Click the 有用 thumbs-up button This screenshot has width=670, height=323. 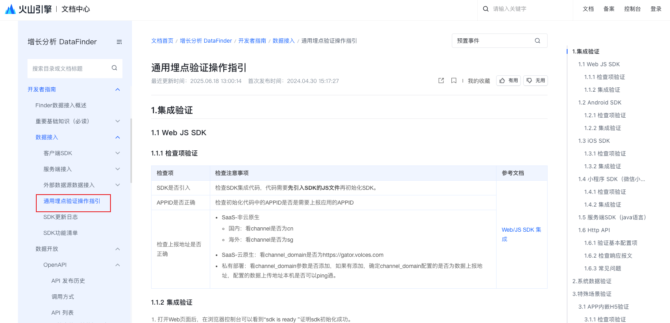pyautogui.click(x=508, y=81)
